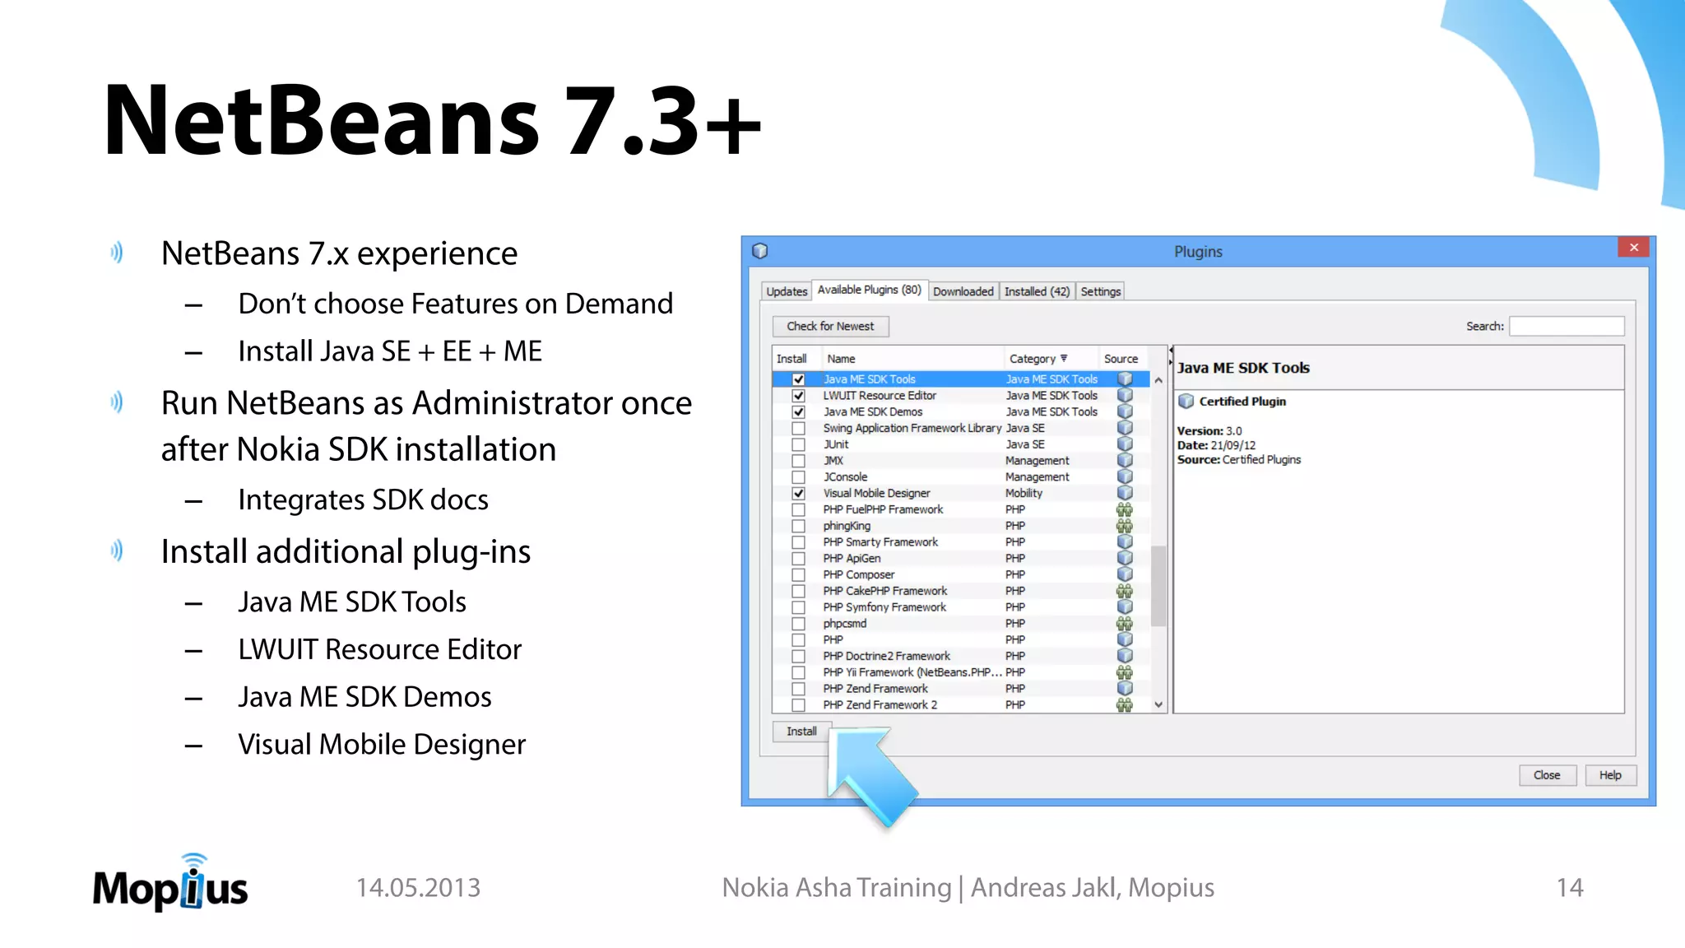The image size is (1685, 948).
Task: Uncheck the Visual Mobile Designer checkbox
Action: (798, 493)
